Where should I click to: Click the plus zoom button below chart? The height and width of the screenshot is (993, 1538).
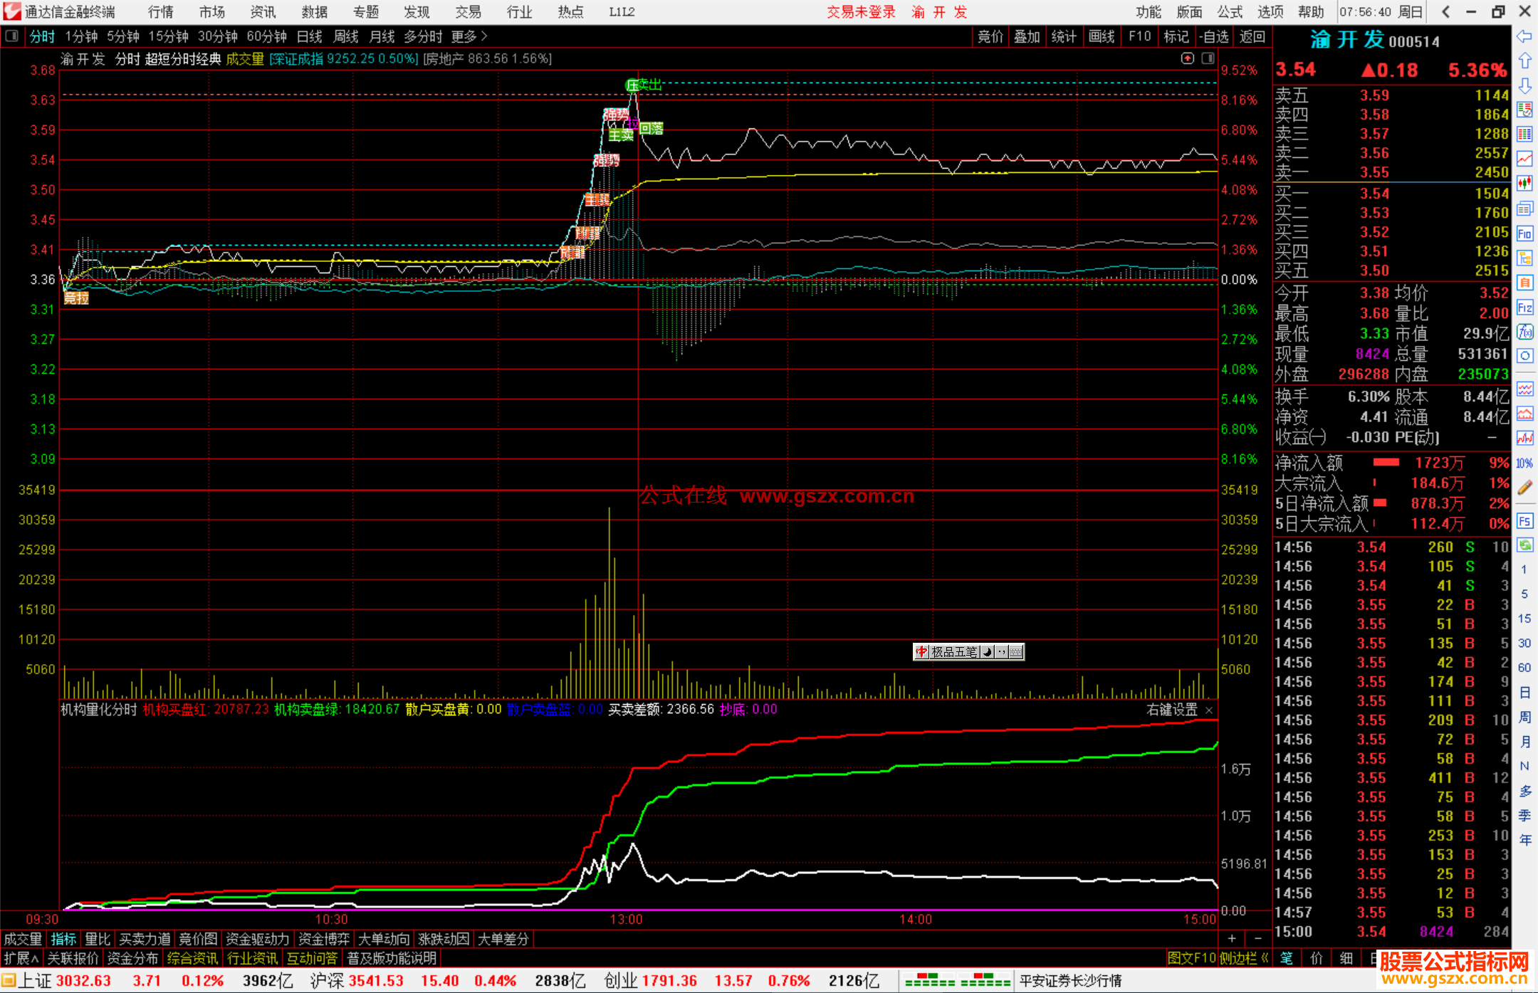tap(1232, 938)
